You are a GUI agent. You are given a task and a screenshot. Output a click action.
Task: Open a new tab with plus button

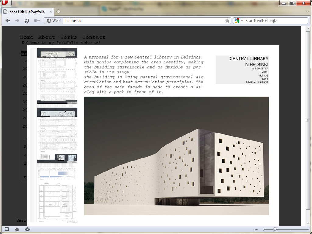(x=58, y=12)
